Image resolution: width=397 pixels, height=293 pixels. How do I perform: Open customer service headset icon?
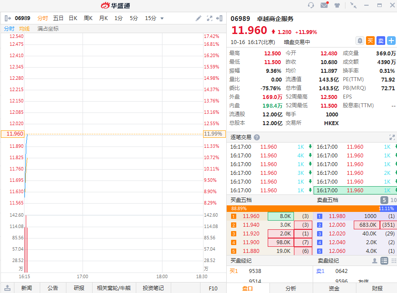311,5
